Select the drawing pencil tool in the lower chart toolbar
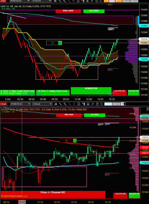 pos(61,104)
